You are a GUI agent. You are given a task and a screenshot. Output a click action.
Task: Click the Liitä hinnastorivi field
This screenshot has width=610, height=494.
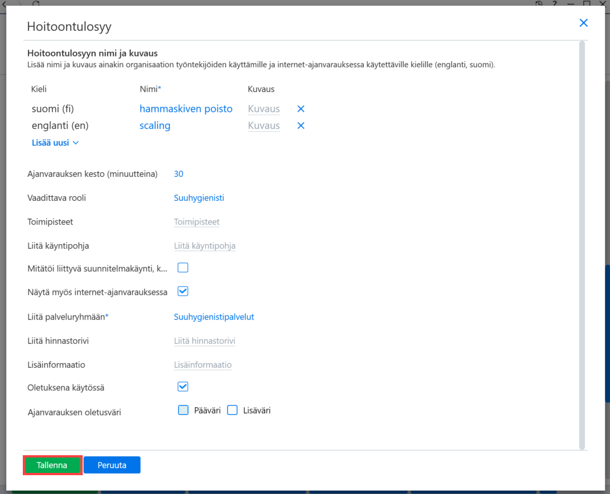tap(204, 341)
